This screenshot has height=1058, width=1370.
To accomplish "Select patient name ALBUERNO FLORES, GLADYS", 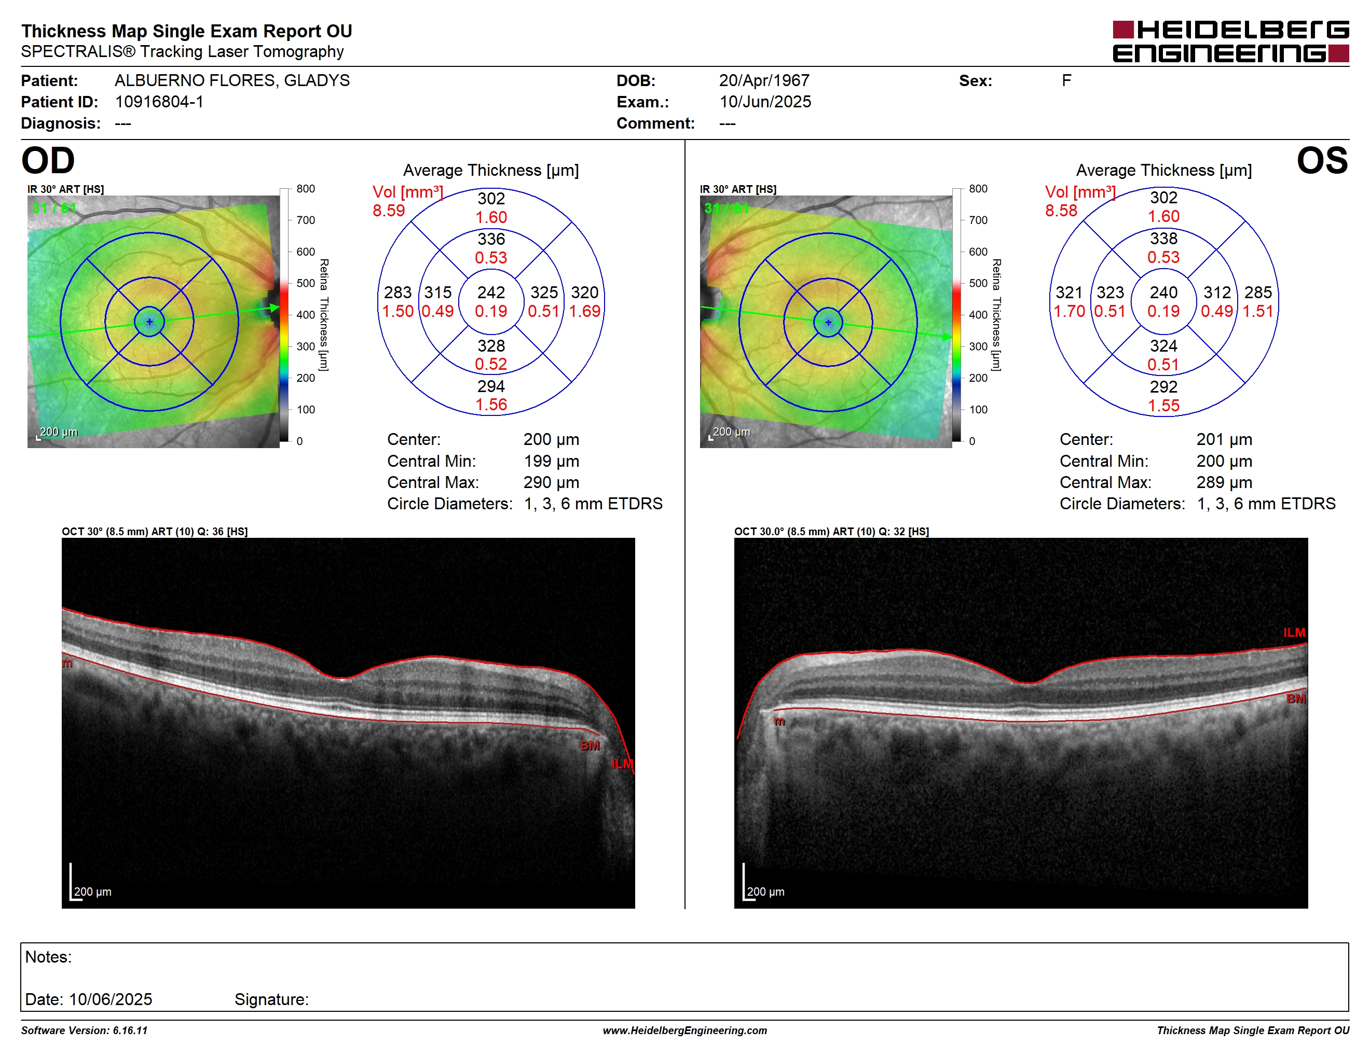I will [x=232, y=80].
